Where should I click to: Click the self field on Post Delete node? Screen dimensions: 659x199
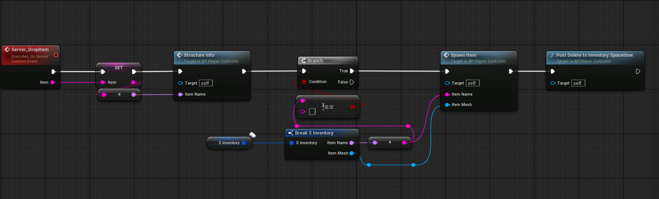(578, 83)
